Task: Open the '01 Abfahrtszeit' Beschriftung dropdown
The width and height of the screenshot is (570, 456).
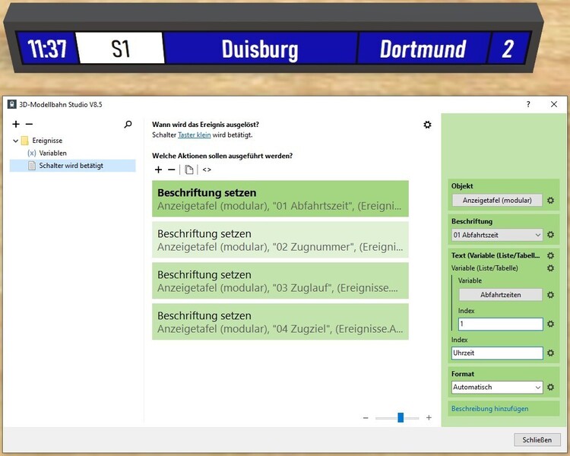Action: (x=497, y=235)
